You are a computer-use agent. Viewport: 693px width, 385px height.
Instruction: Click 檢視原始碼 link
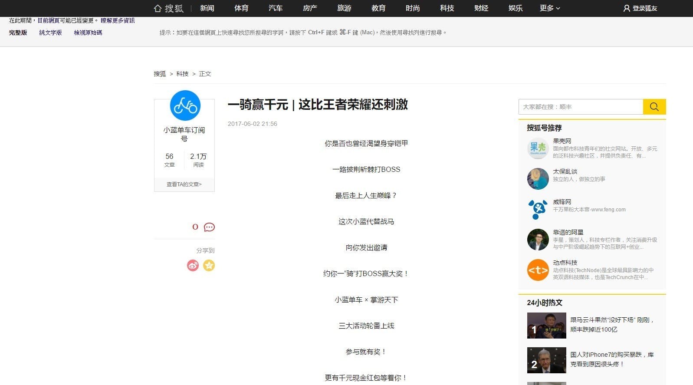coord(88,33)
